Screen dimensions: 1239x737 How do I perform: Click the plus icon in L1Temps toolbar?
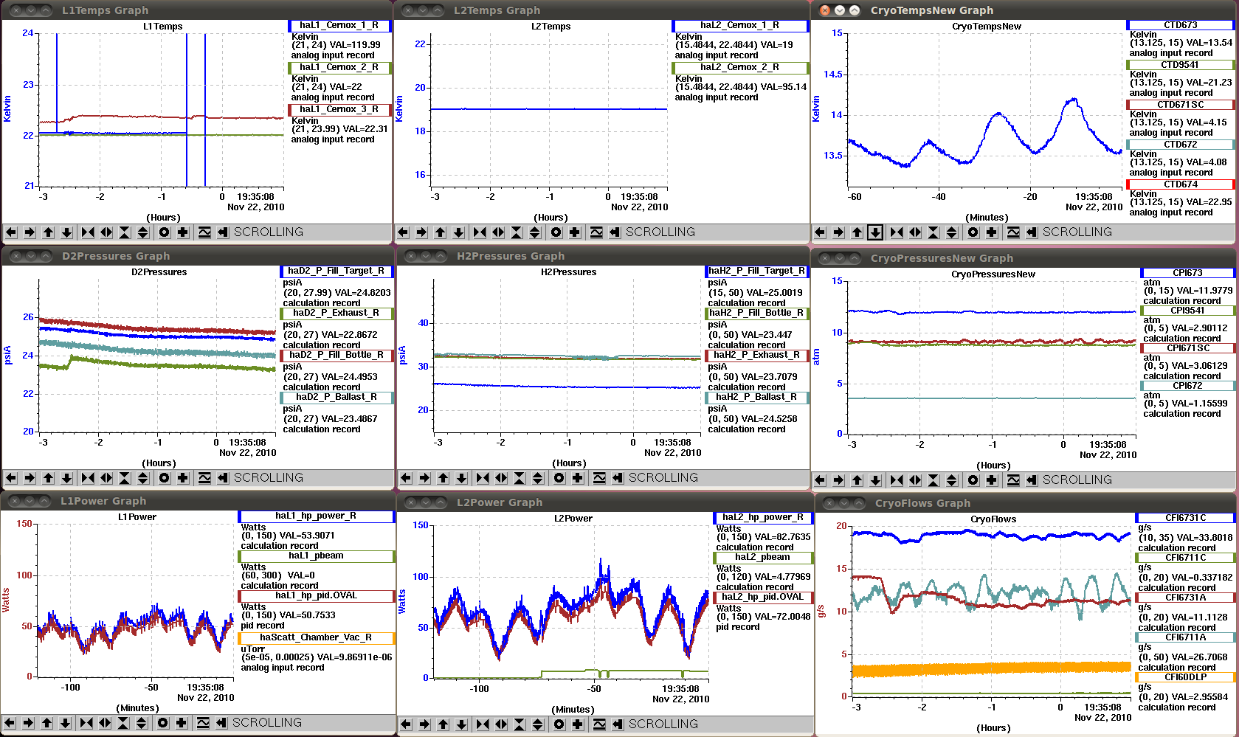[183, 232]
